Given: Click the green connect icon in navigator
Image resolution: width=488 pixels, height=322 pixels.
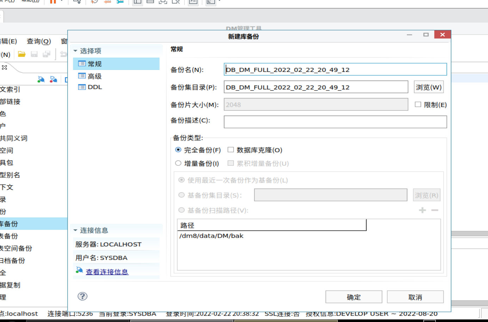Looking at the screenshot, I should (x=41, y=79).
